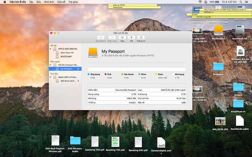Select Macintosh HD volume in sidebar
This screenshot has height=157, width=252.
pos(65,52)
